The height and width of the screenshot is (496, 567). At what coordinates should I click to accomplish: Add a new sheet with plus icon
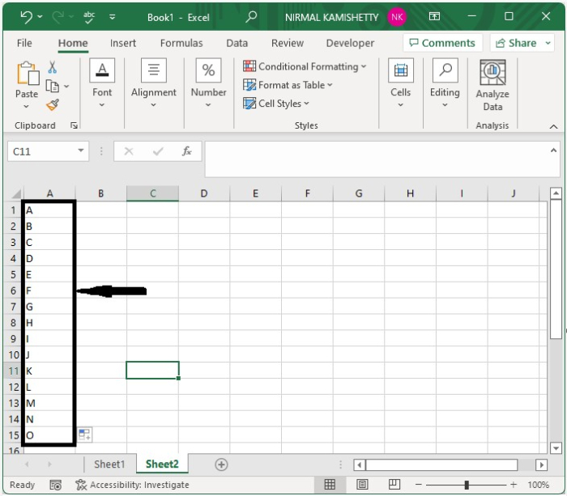(x=221, y=464)
